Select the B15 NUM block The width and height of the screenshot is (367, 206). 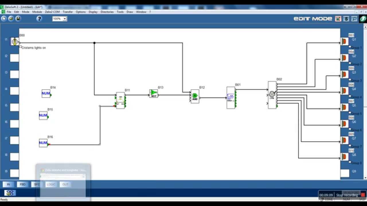click(43, 116)
